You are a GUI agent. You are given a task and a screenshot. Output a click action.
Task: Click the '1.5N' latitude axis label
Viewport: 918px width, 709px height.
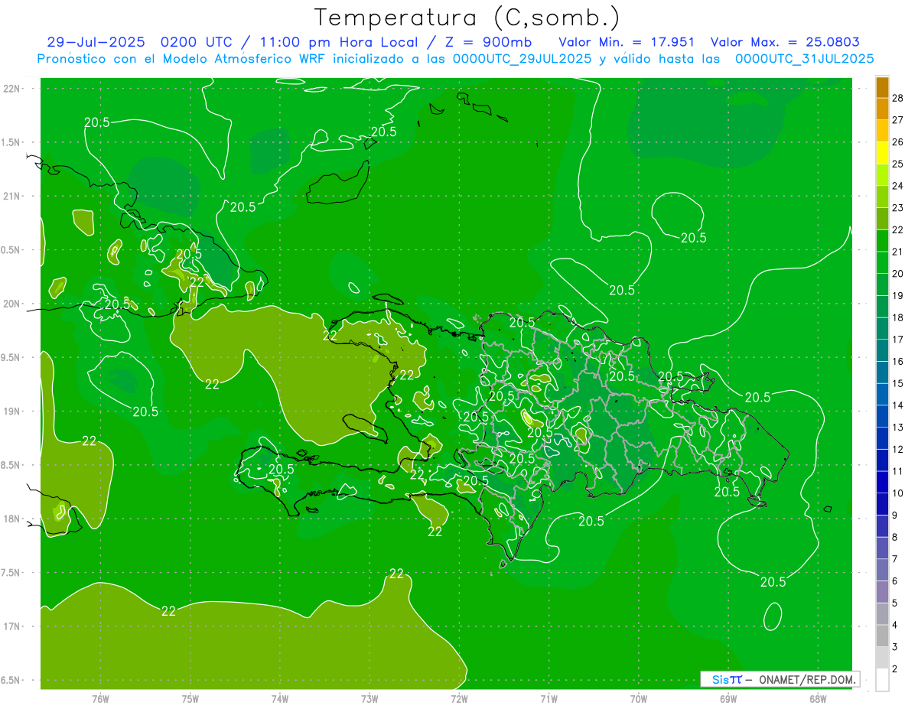(x=11, y=142)
